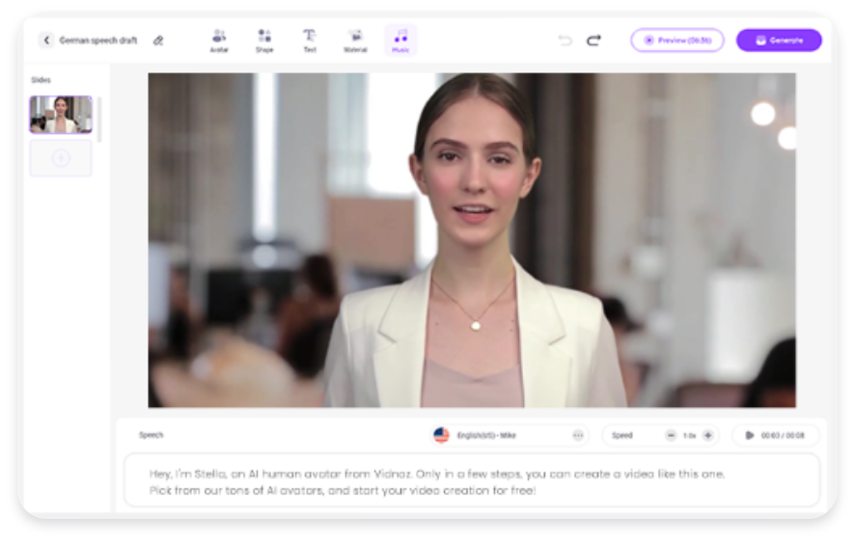Select the Text tool
Image resolution: width=855 pixels, height=542 pixels.
click(x=309, y=40)
